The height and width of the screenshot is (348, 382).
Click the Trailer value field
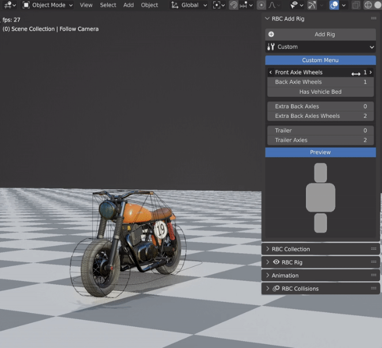pos(320,131)
